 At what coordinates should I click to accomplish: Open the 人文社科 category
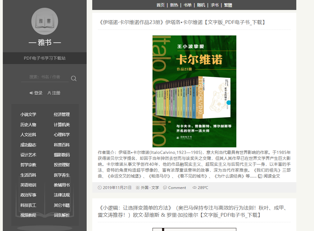click(x=28, y=135)
